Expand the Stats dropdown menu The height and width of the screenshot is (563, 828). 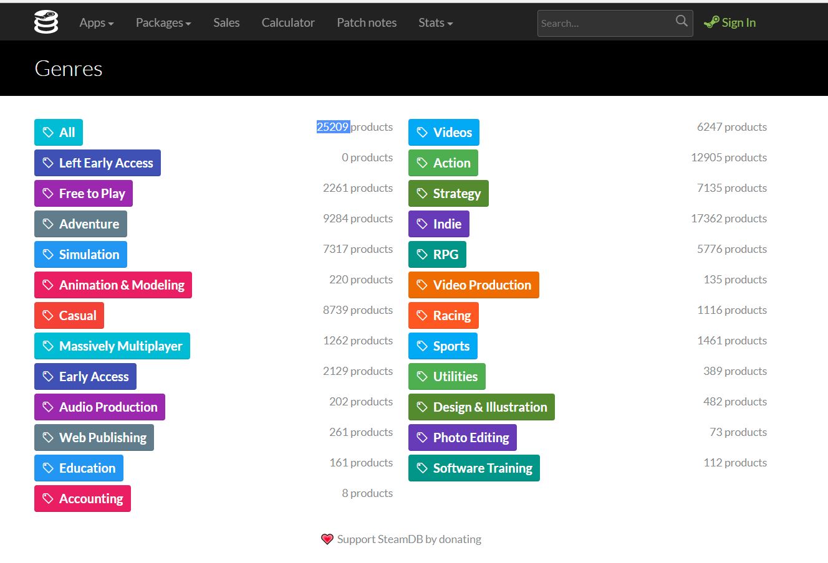click(x=436, y=22)
